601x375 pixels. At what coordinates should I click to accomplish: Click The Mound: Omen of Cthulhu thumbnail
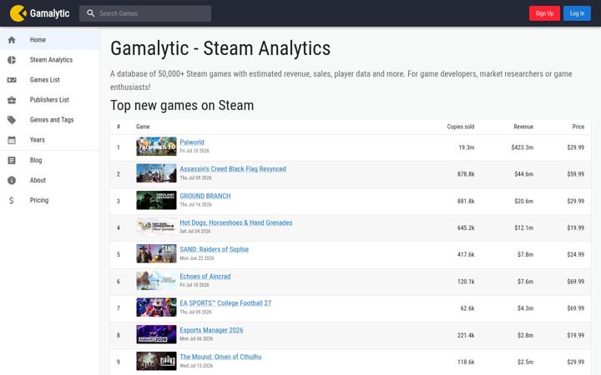156,361
